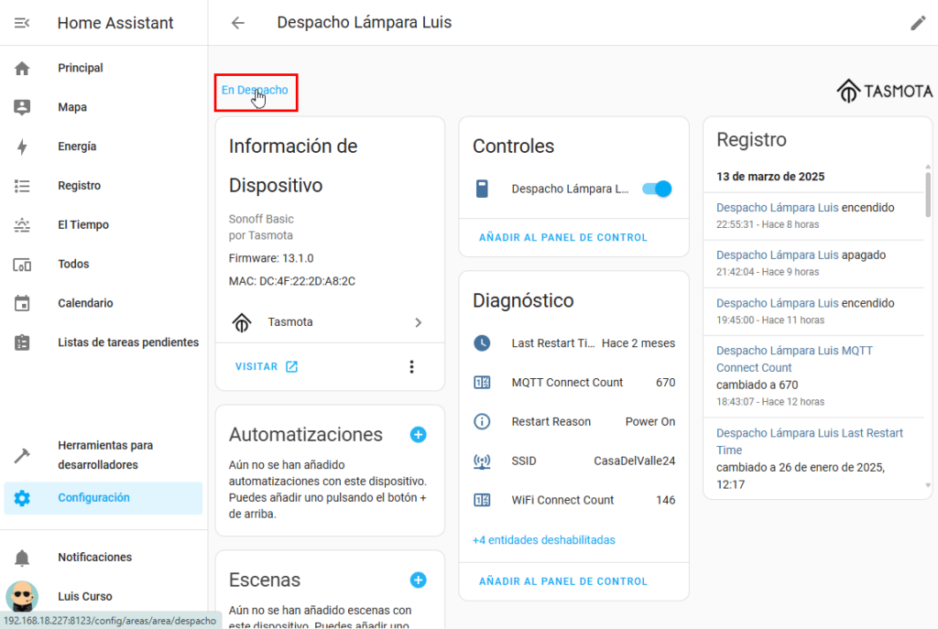This screenshot has width=938, height=629.
Task: Open the three-dot device menu
Action: pos(411,367)
